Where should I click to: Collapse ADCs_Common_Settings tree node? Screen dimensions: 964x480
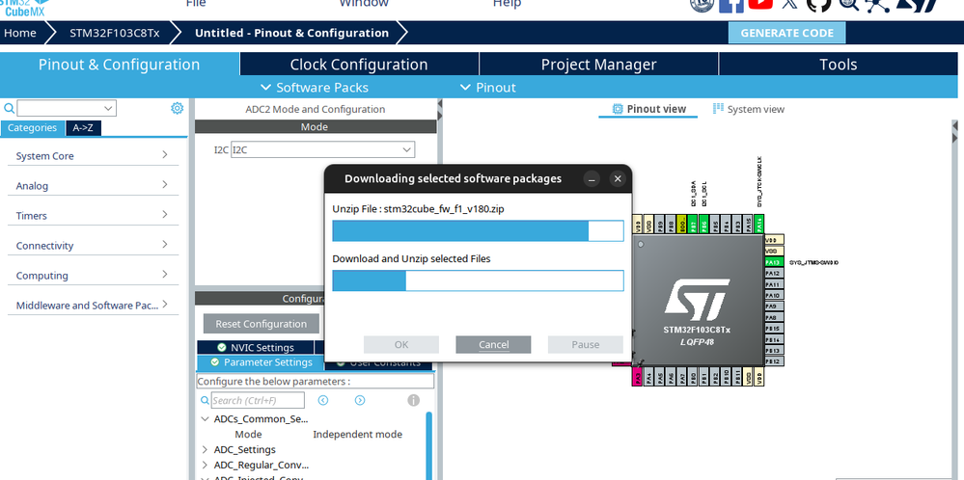206,419
